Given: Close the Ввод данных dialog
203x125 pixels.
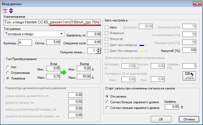Looking at the screenshot, I should click(x=197, y=4).
